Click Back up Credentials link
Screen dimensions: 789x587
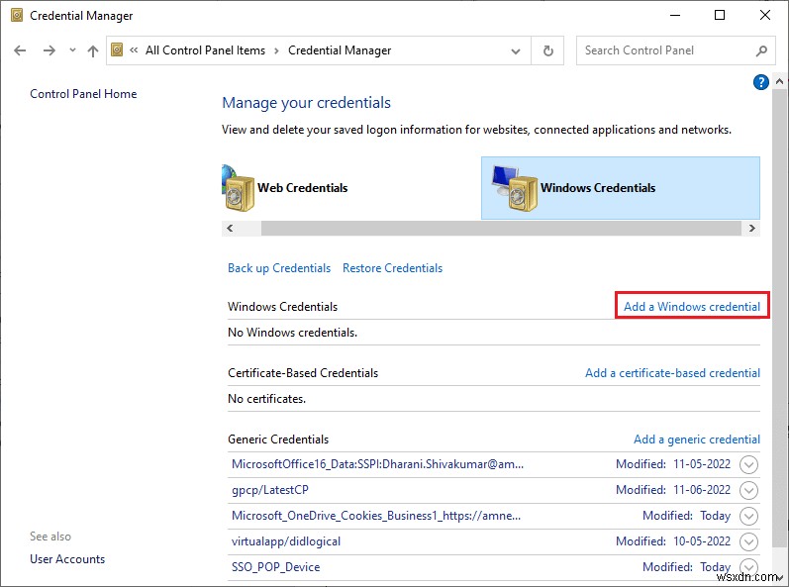point(279,268)
